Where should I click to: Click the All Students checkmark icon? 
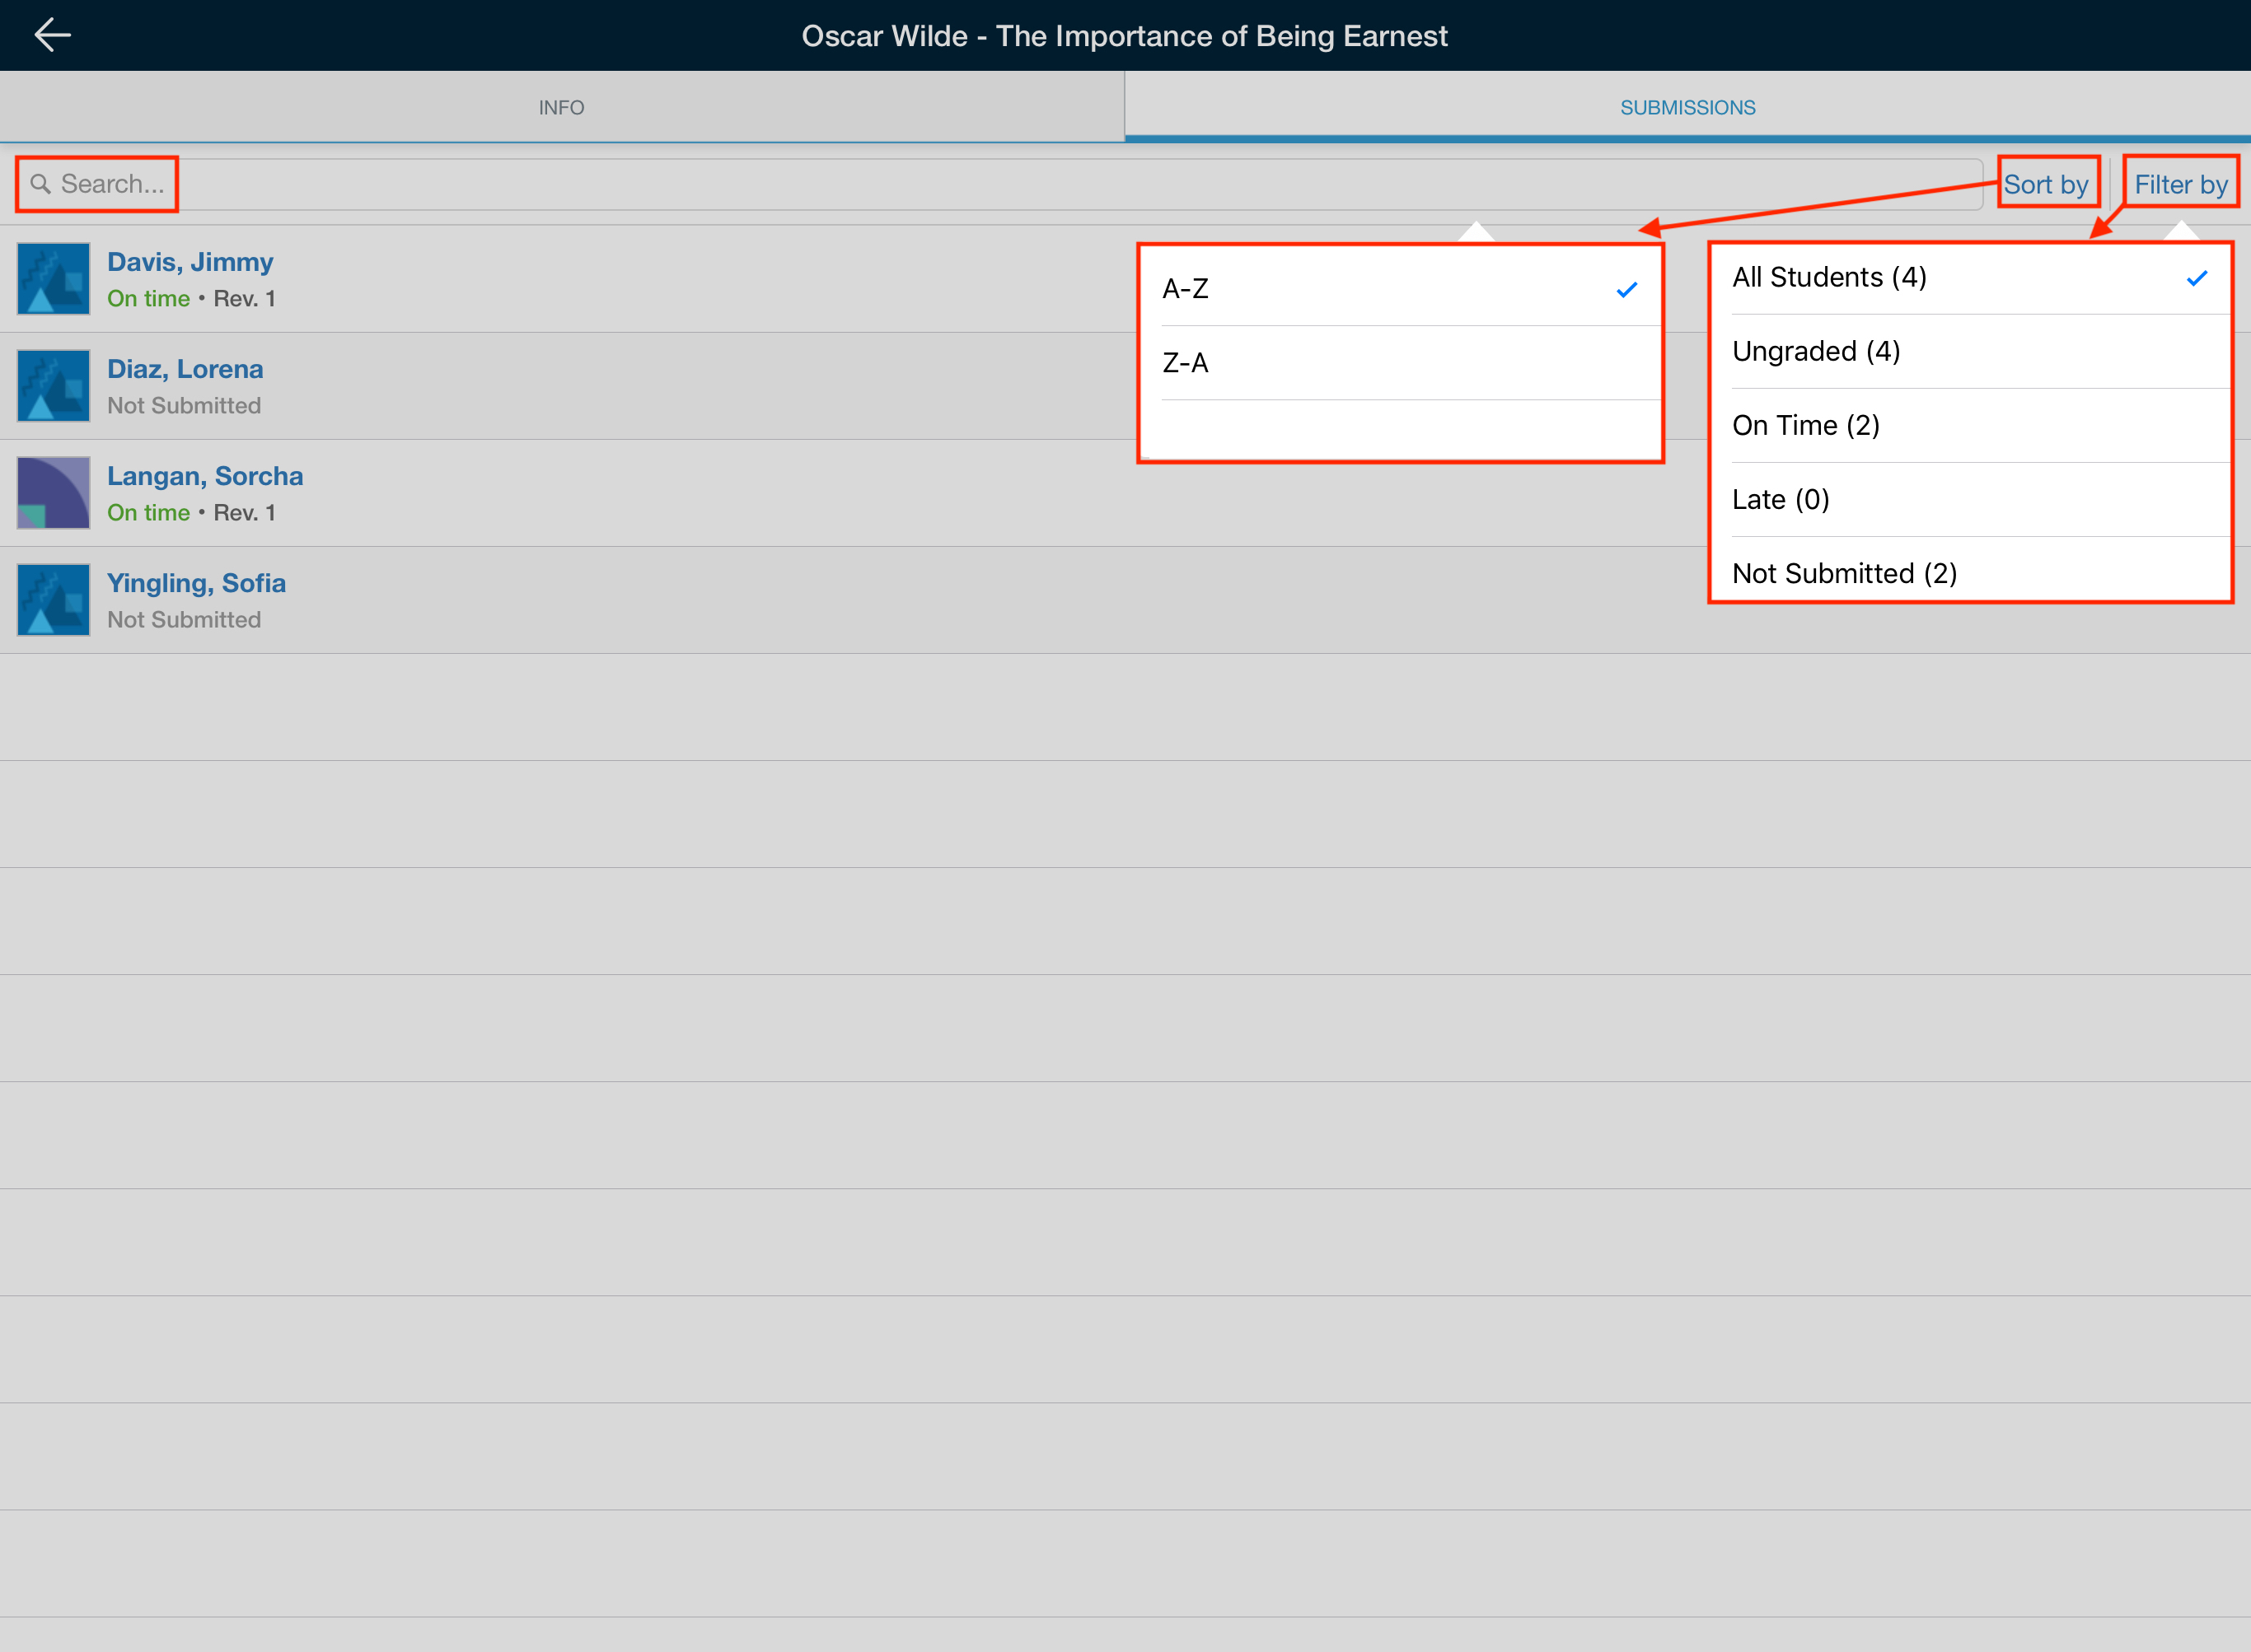pos(2197,278)
